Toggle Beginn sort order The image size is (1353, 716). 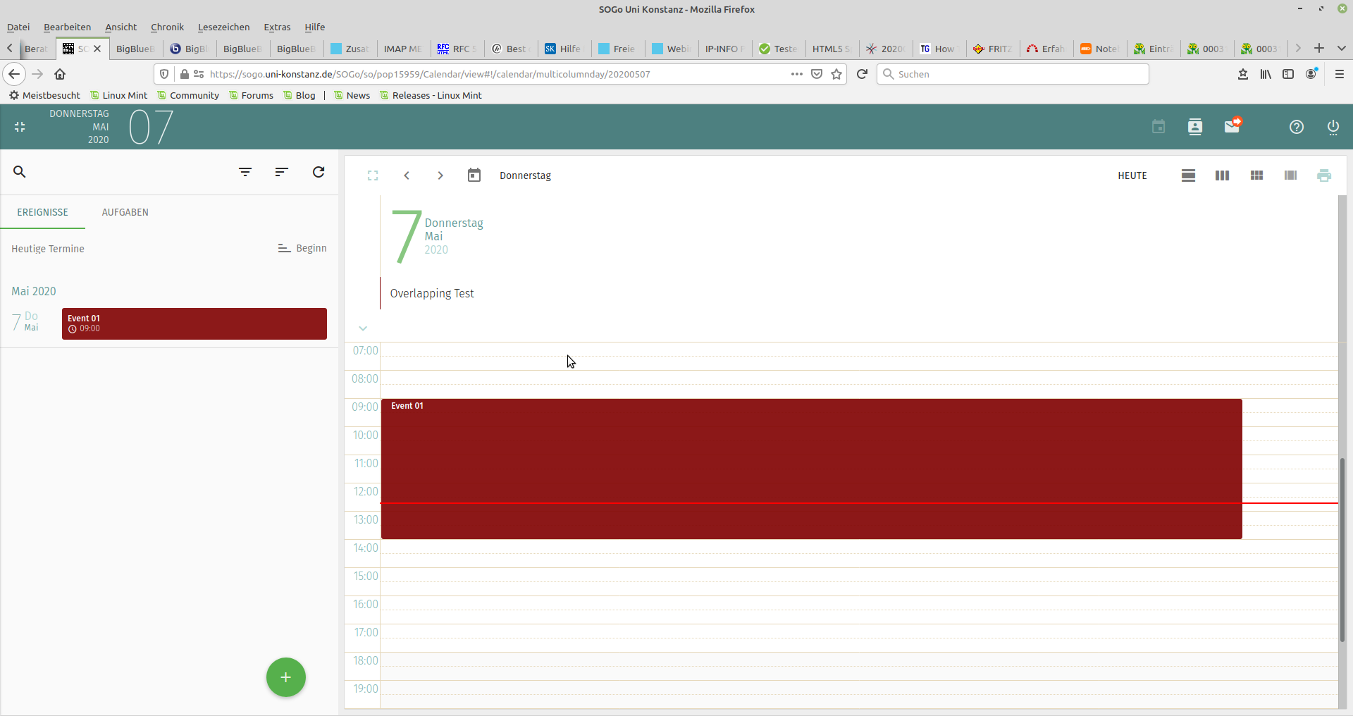pyautogui.click(x=302, y=248)
